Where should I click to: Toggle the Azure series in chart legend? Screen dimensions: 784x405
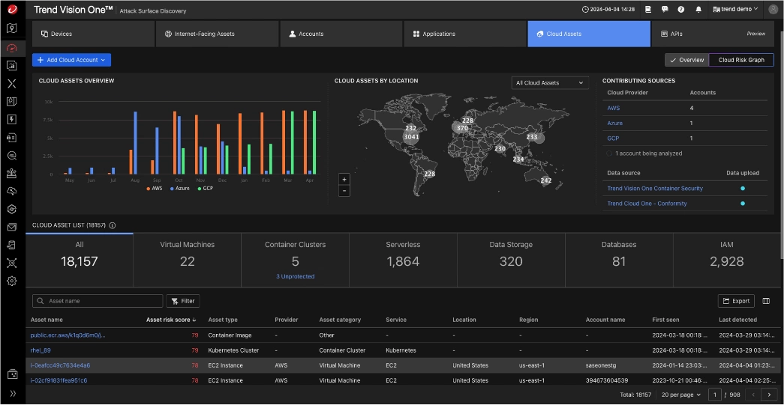(179, 189)
